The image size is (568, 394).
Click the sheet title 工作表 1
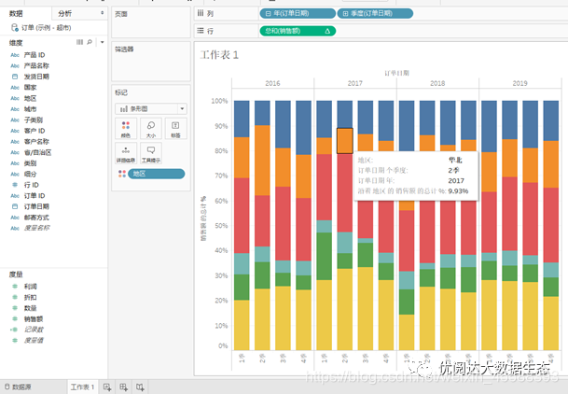pos(219,55)
